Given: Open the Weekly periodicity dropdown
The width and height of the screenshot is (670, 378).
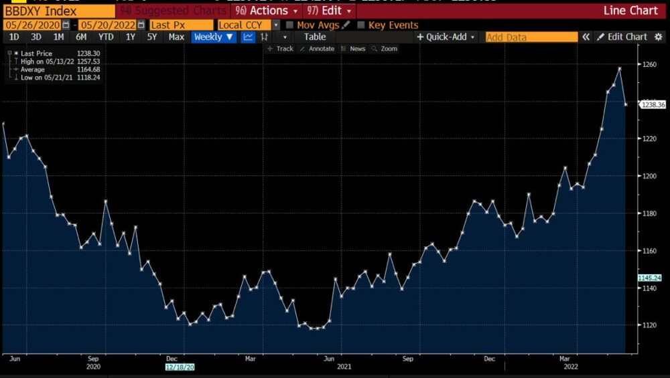Looking at the screenshot, I should point(214,37).
